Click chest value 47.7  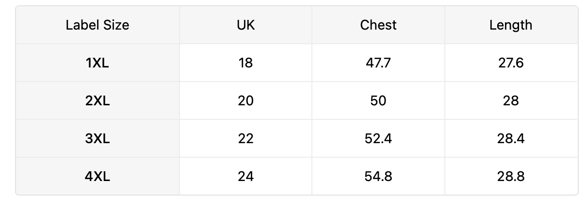[378, 63]
